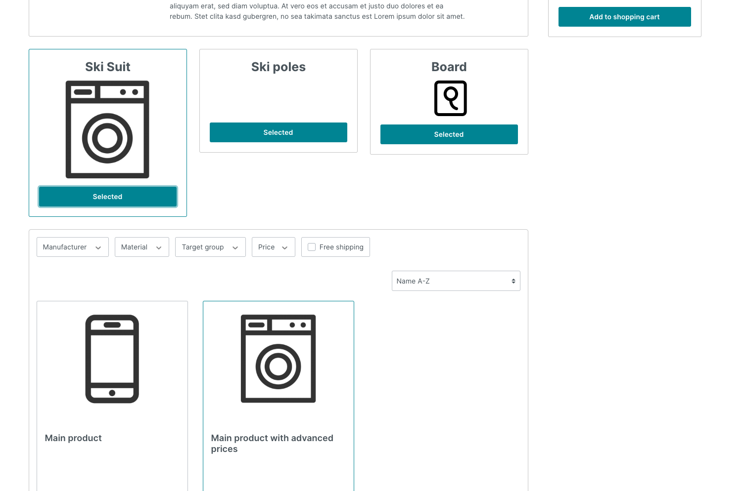Click Selected button under Ski poles

[279, 132]
